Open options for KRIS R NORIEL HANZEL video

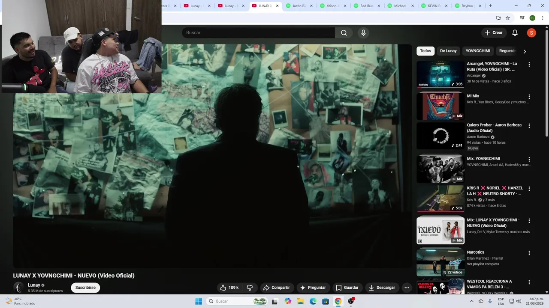point(529,189)
